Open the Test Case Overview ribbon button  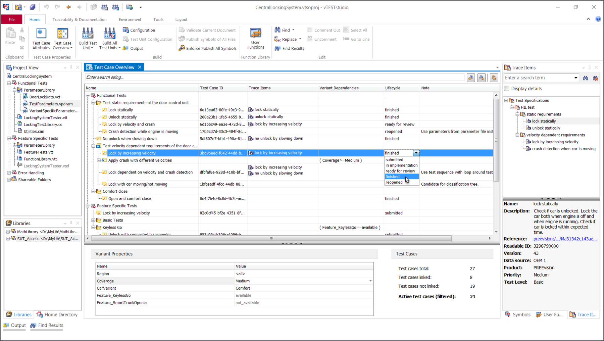tap(62, 39)
